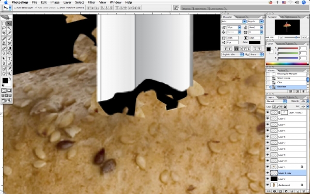Select the Horizontal Type tool
The image size is (310, 194).
(x=9, y=58)
